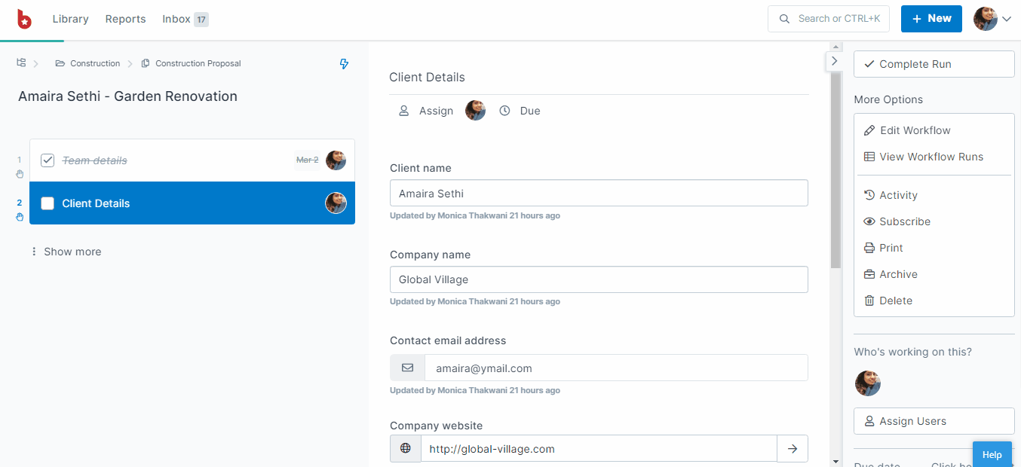
Task: Select the Print option
Action: (883, 248)
